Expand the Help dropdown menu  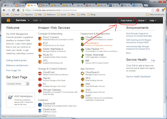[x=153, y=20]
